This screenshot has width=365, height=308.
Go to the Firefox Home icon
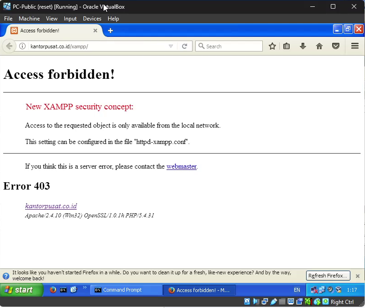[319, 46]
